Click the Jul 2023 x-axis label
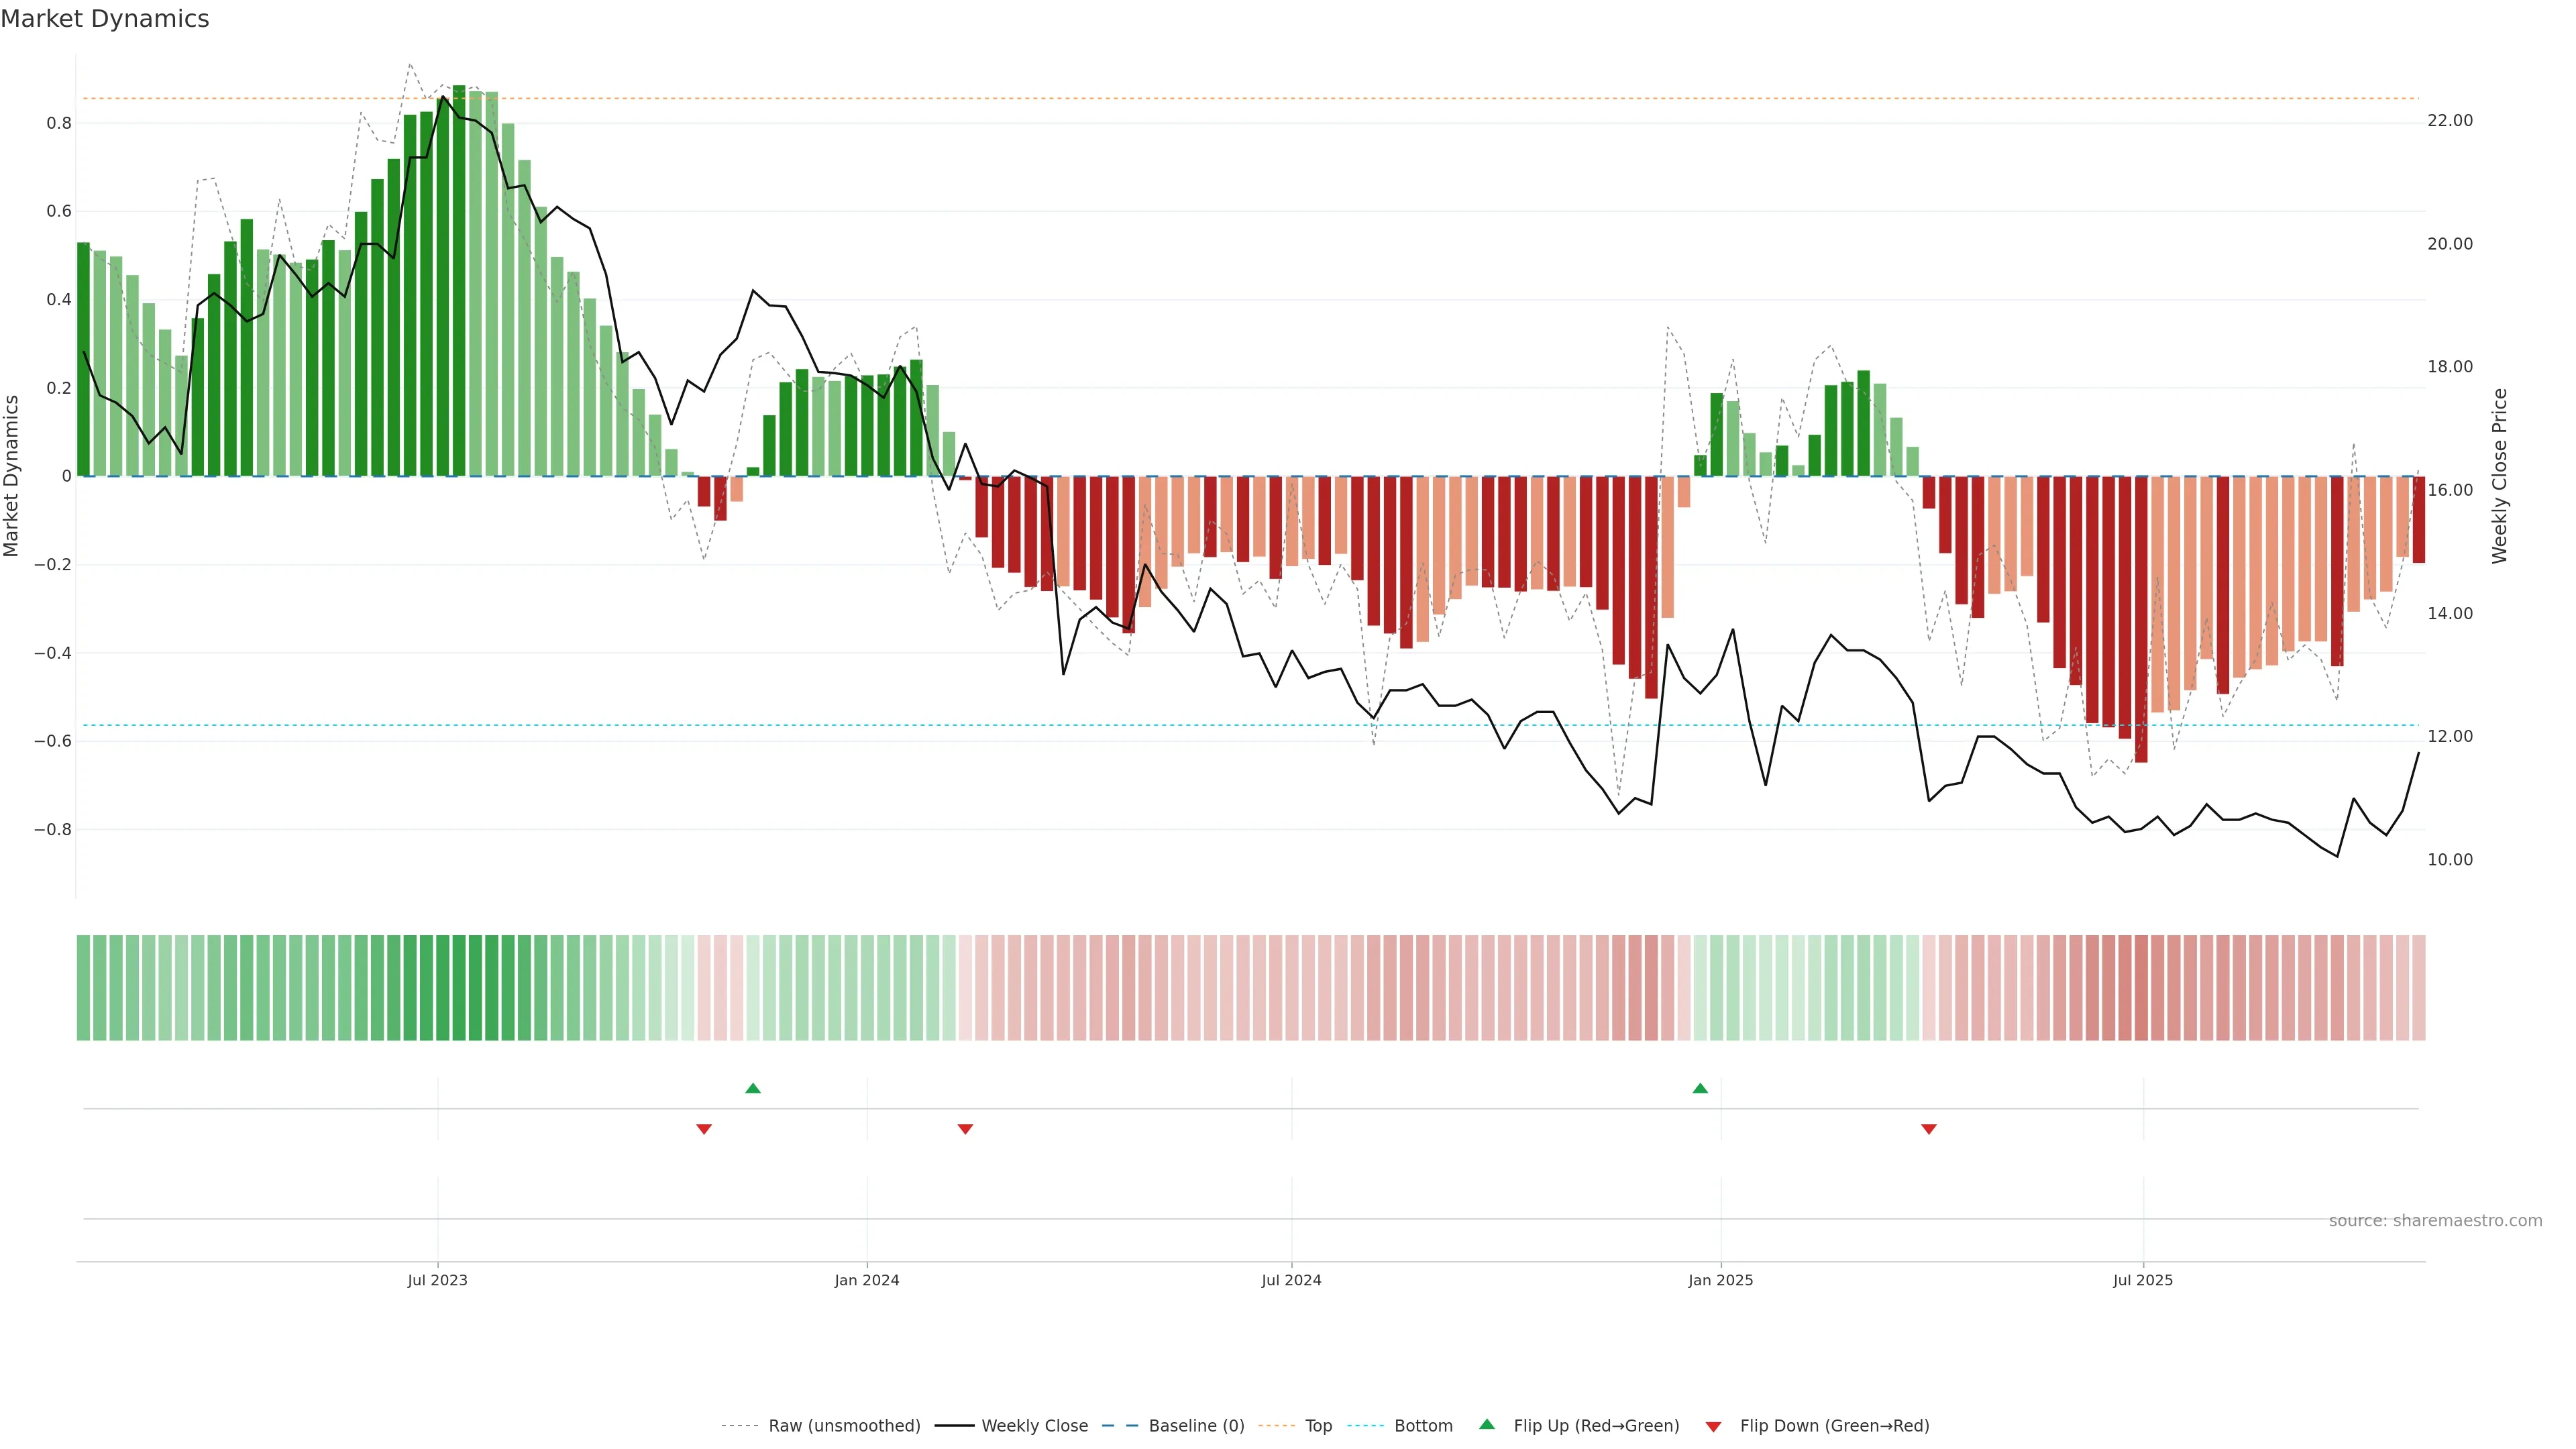2576x1449 pixels. pos(437,1280)
